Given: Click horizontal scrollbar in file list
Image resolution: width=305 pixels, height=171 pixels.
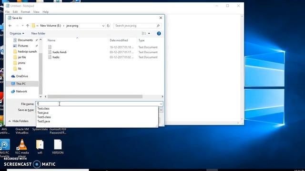Looking at the screenshot, I should (x=95, y=96).
